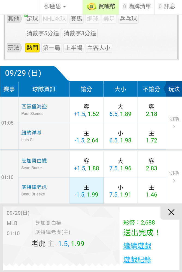Toggle the 第一局 play type filter
The height and width of the screenshot is (272, 182).
click(x=51, y=48)
